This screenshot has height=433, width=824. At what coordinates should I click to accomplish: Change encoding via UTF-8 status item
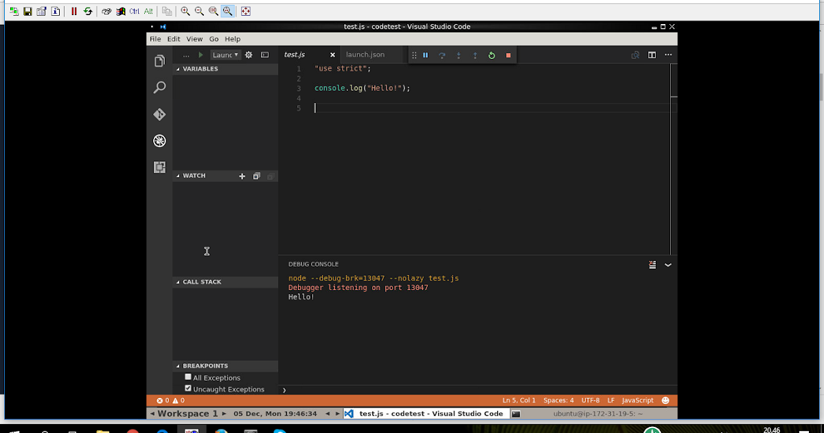pos(591,400)
